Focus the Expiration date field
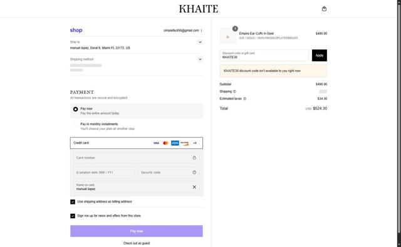Image resolution: width=401 pixels, height=247 pixels. point(104,173)
